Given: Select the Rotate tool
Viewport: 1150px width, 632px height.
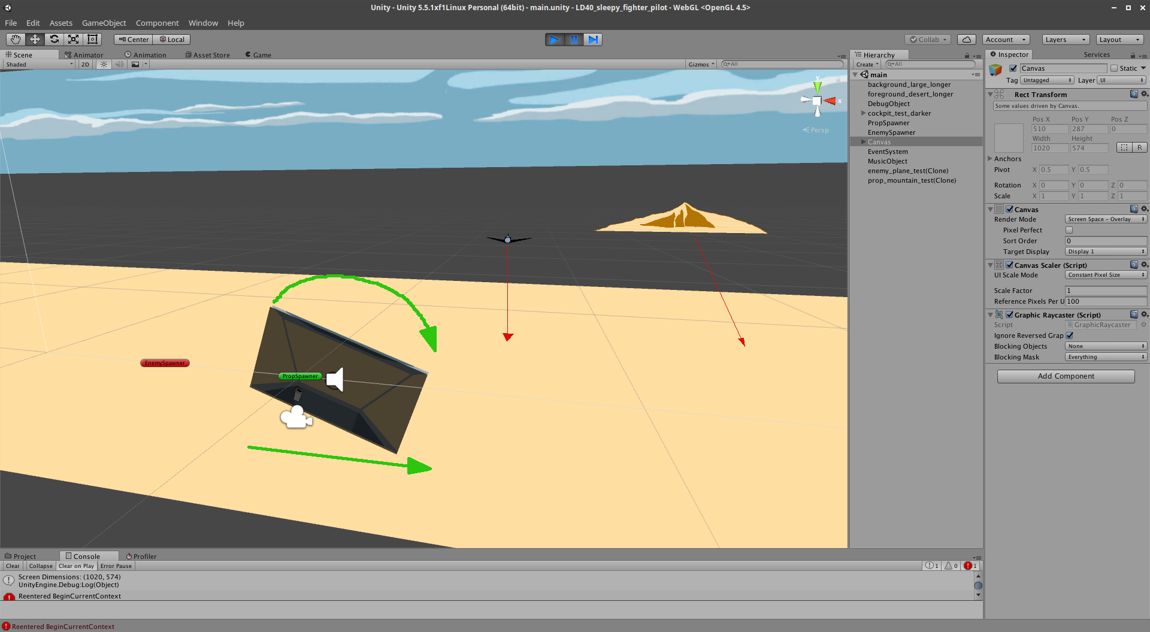Looking at the screenshot, I should click(54, 40).
